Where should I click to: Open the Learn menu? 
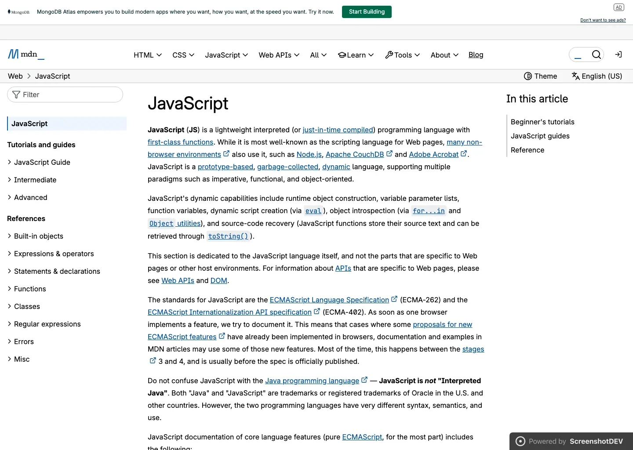pos(356,55)
